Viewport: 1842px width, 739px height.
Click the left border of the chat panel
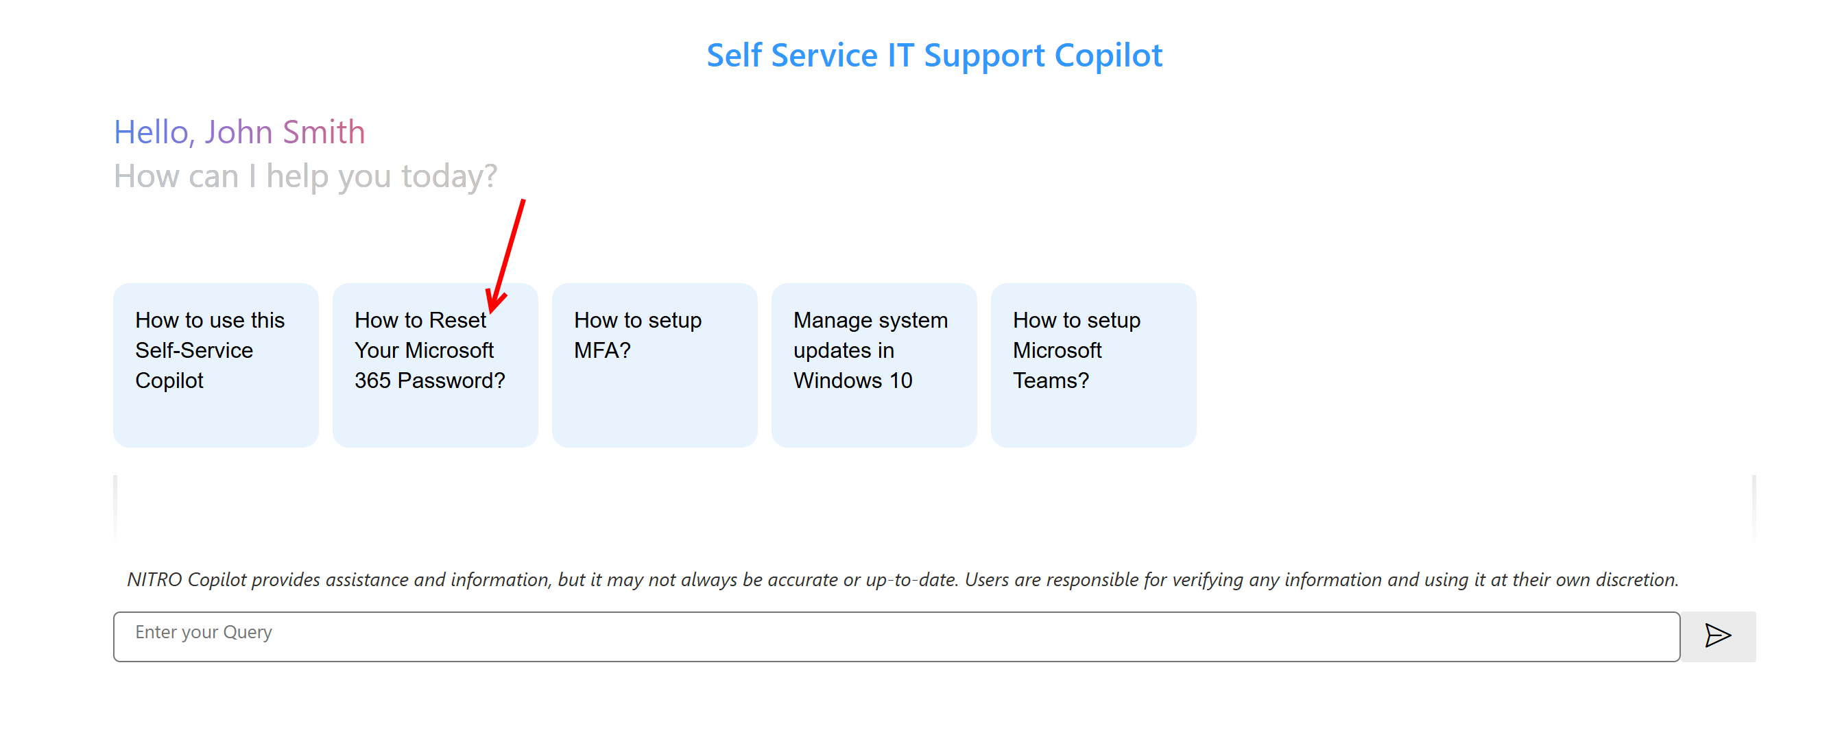click(x=115, y=509)
